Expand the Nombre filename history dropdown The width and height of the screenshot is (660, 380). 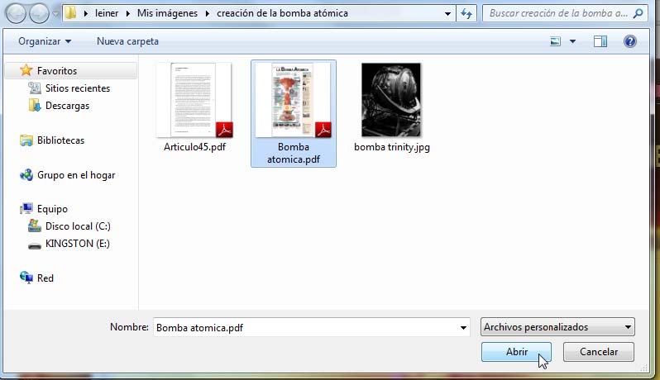pyautogui.click(x=463, y=328)
